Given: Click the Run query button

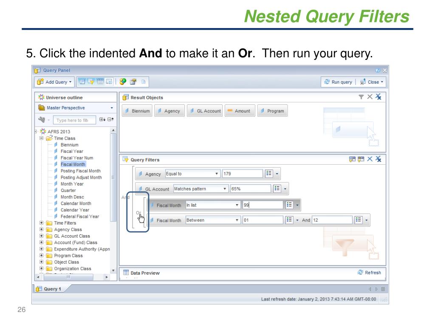Looking at the screenshot, I should point(338,82).
